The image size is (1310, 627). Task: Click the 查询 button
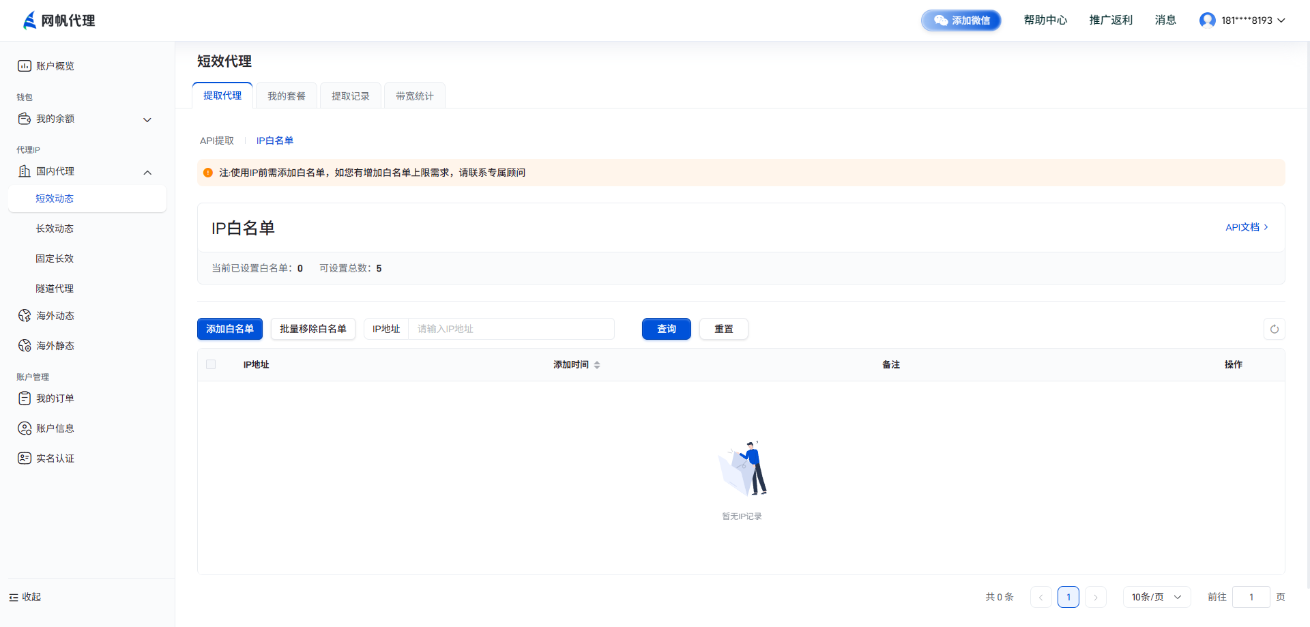(x=667, y=329)
